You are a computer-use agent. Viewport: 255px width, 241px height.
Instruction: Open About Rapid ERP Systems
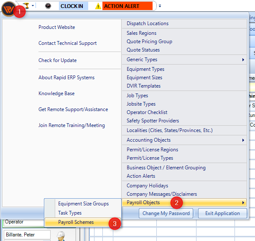(66, 78)
